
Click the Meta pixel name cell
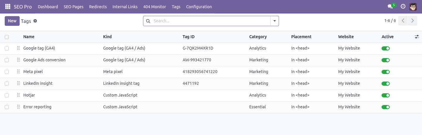(33, 72)
